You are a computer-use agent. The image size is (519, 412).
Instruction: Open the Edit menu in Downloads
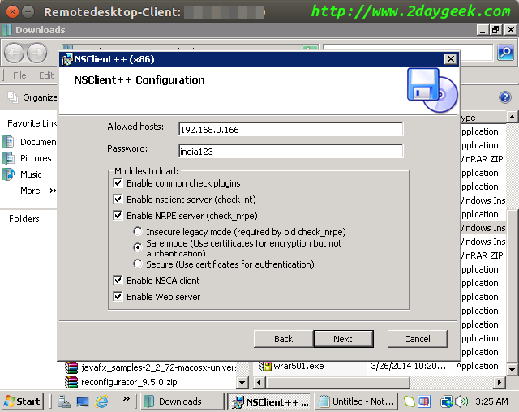(x=46, y=75)
